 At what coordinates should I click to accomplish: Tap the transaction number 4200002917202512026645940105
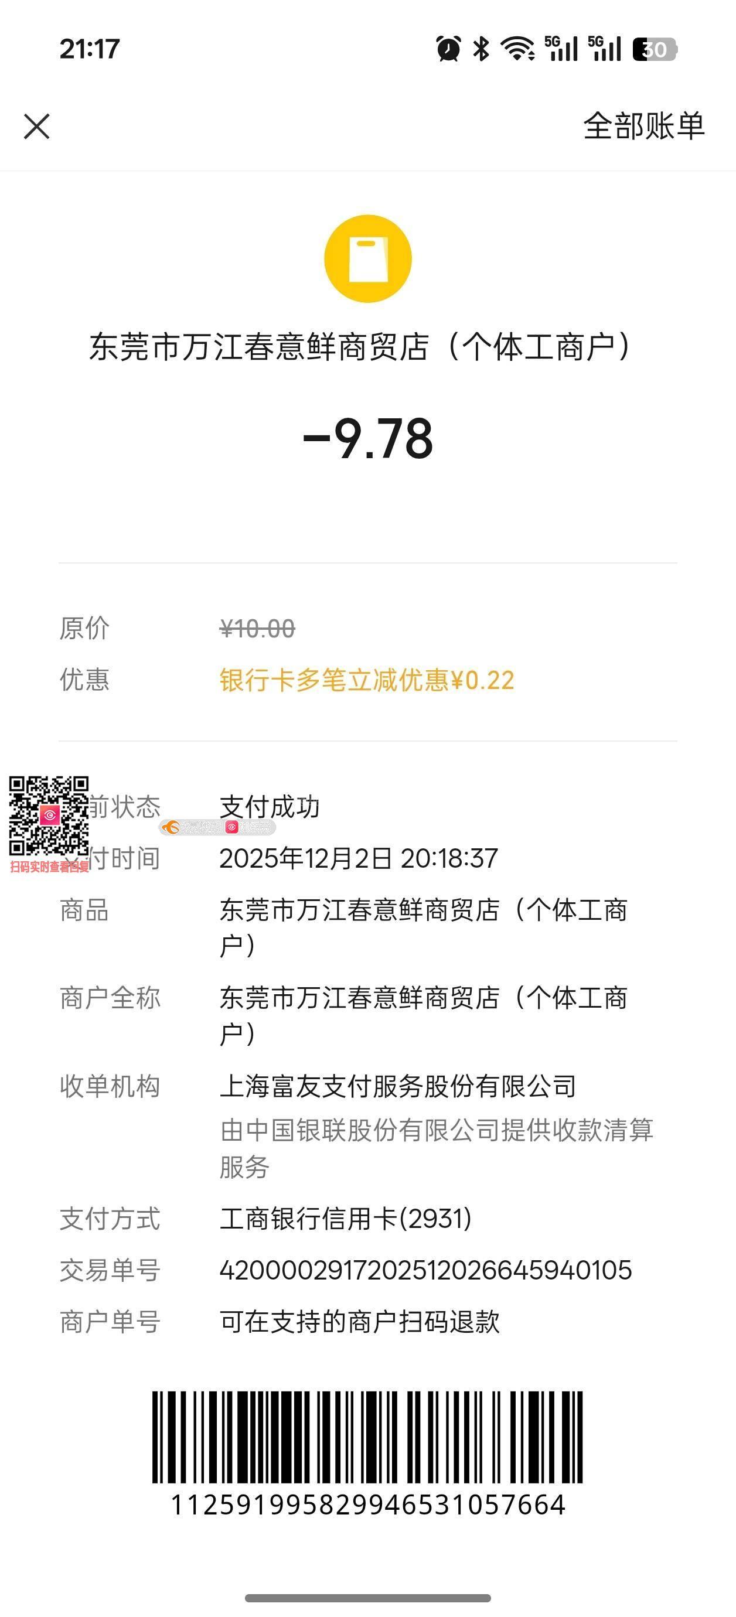(x=426, y=1271)
